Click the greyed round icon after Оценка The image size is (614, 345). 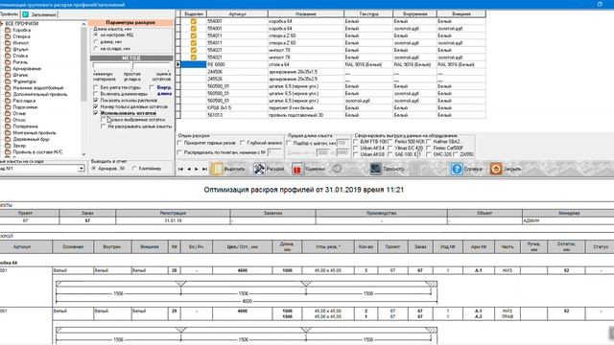(337, 169)
